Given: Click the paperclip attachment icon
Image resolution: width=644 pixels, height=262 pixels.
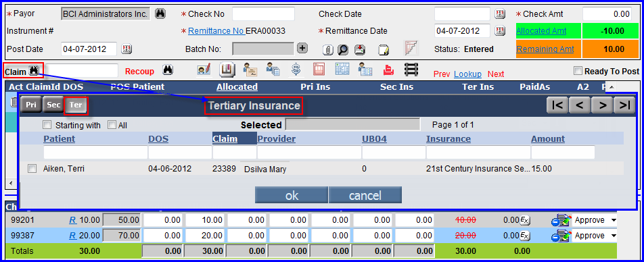Looking at the screenshot, I should click(x=327, y=49).
